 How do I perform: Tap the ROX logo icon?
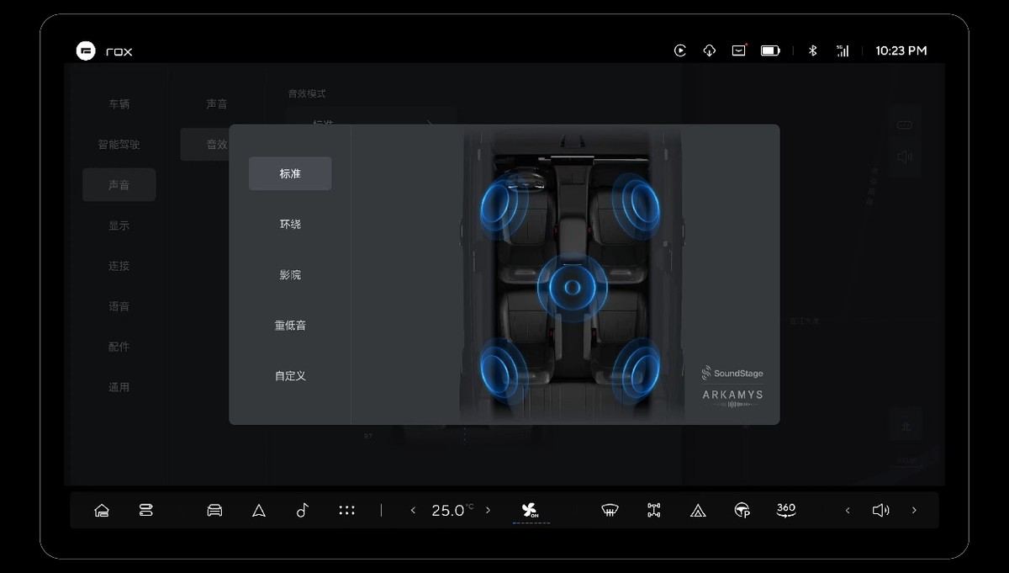pyautogui.click(x=86, y=50)
